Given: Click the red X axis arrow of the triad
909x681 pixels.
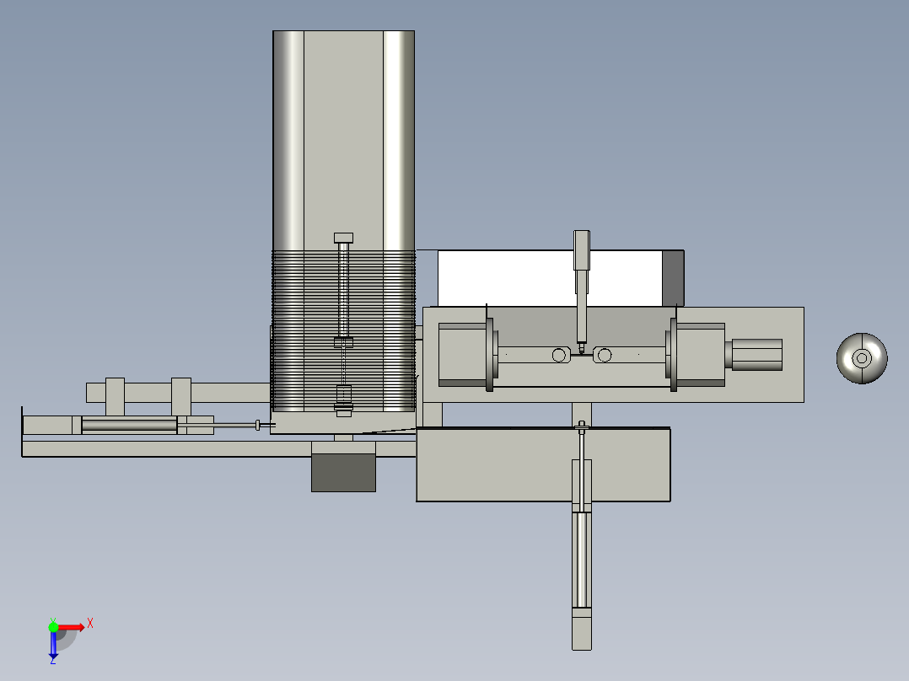Looking at the screenshot, I should coord(72,628).
